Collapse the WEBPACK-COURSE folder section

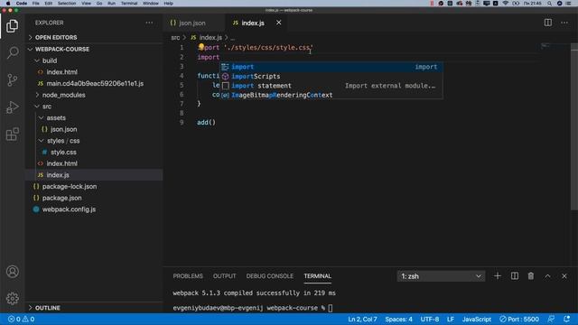click(x=94, y=49)
